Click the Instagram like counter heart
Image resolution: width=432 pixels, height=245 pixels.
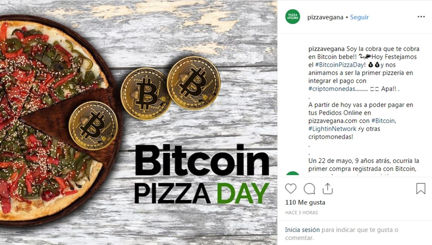[291, 187]
